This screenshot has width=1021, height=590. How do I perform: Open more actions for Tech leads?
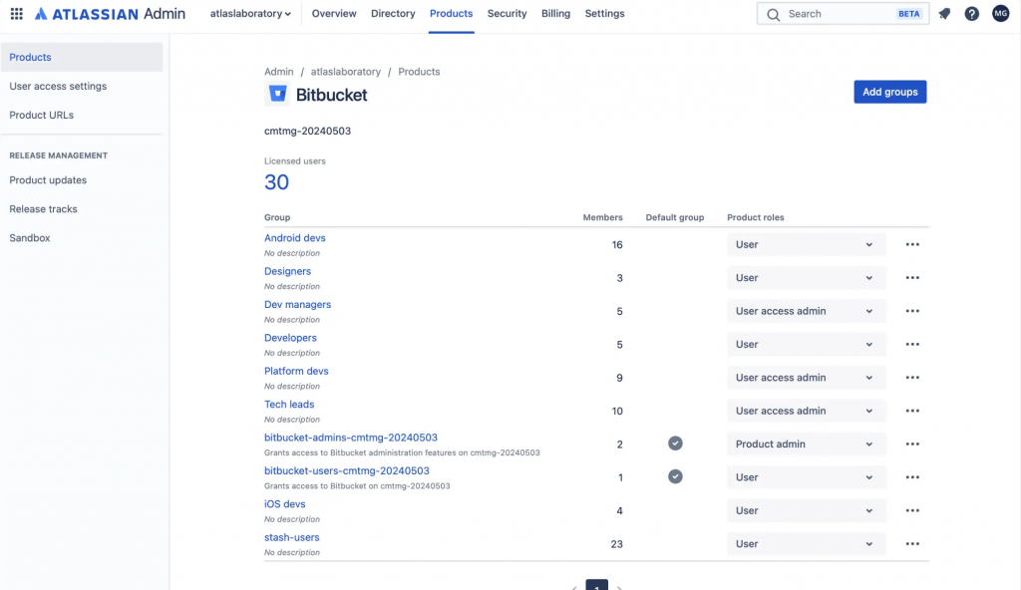[x=912, y=411]
